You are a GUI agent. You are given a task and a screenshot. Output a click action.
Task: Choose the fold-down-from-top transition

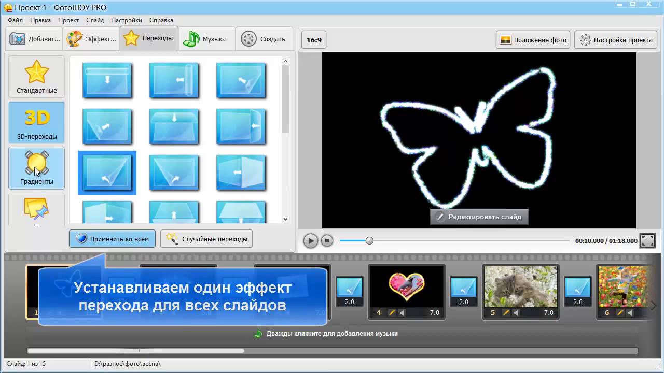[174, 126]
